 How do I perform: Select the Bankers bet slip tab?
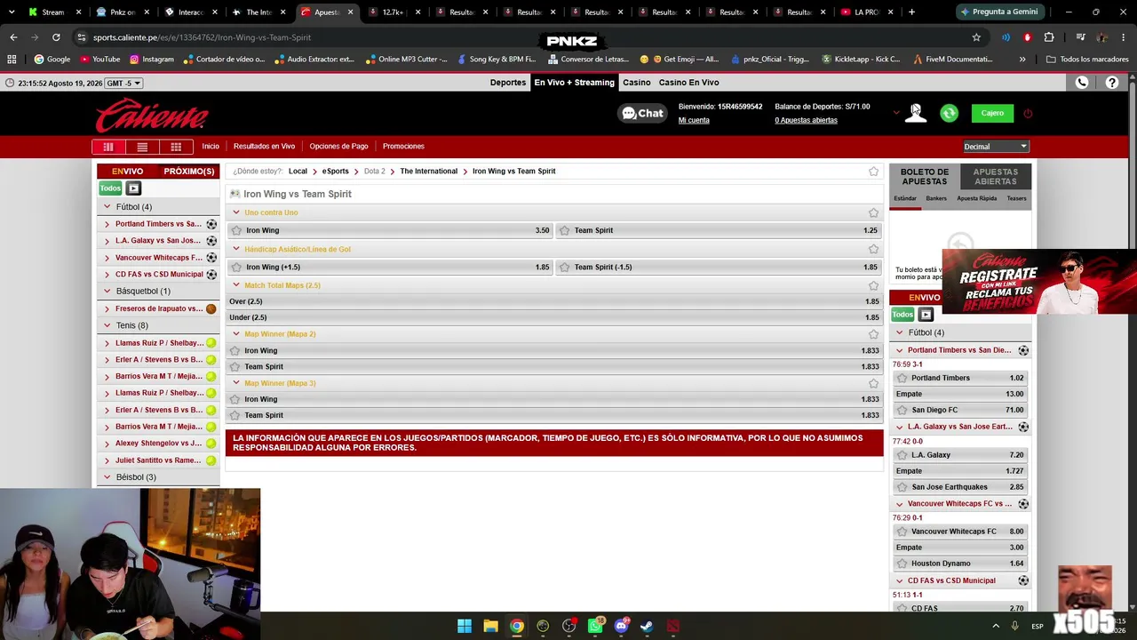pyautogui.click(x=936, y=198)
